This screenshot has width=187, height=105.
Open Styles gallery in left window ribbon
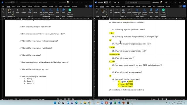pyautogui.click(x=30, y=11)
